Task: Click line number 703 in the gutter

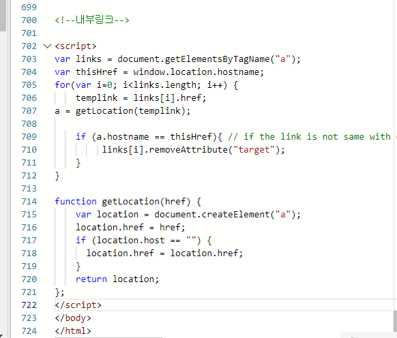Action: 29,59
